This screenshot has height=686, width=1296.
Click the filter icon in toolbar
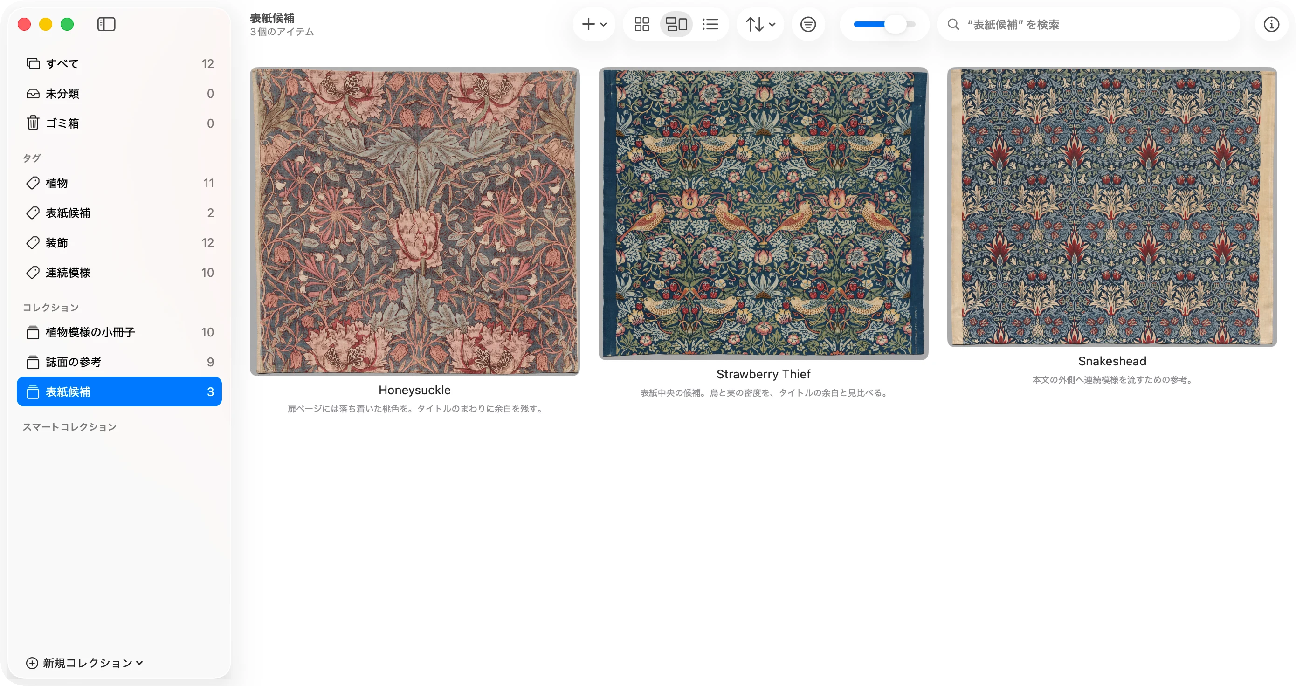tap(808, 24)
